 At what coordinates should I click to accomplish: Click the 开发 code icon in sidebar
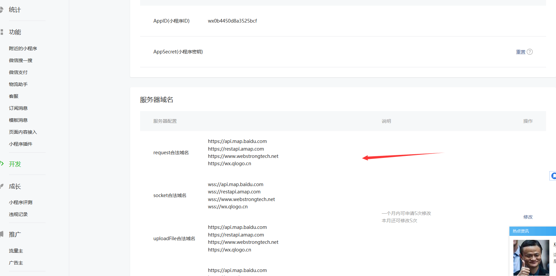(x=2, y=164)
